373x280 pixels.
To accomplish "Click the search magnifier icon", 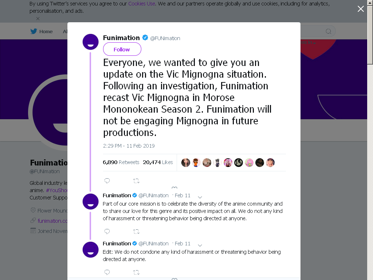I will pos(329,31).
